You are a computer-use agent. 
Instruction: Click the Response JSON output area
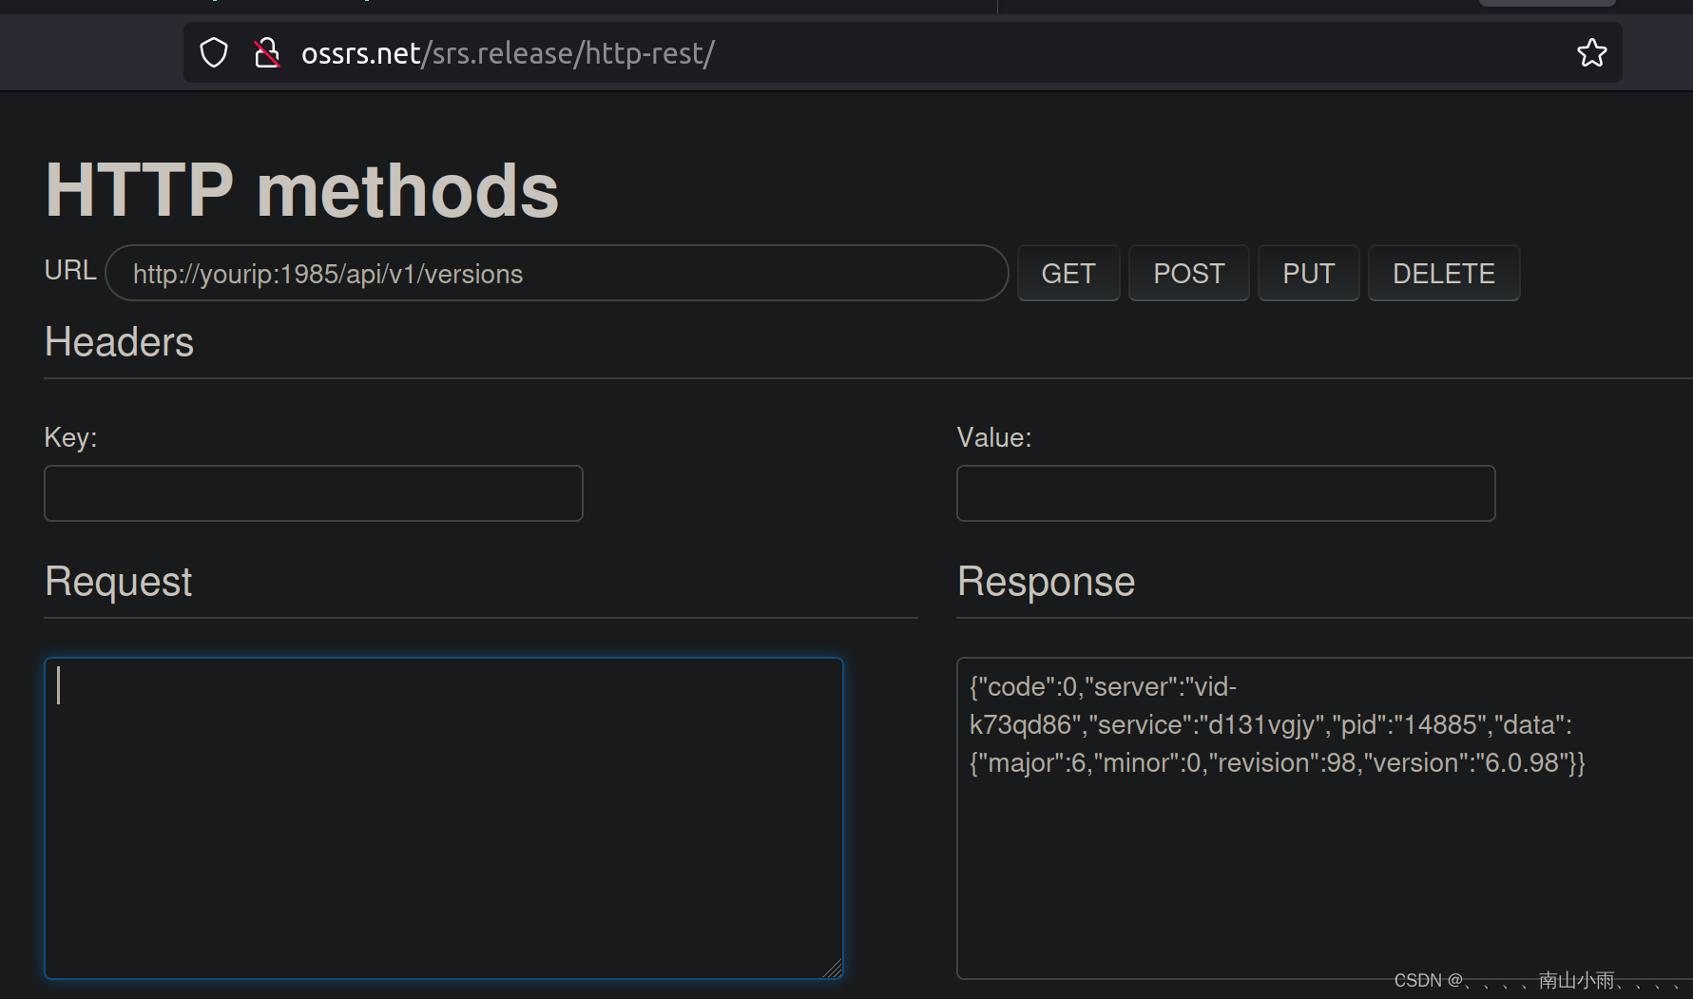pos(1324,818)
